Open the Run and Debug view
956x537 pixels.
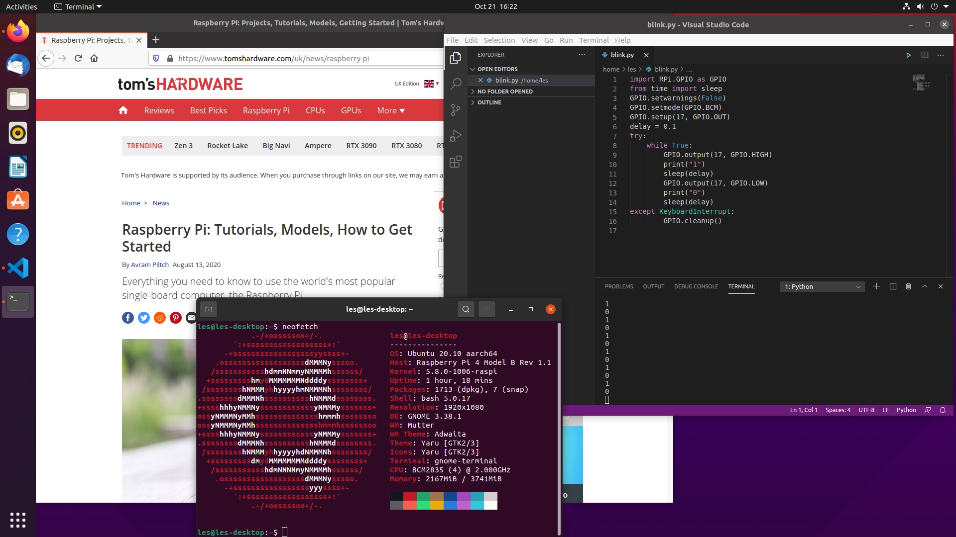(x=455, y=136)
